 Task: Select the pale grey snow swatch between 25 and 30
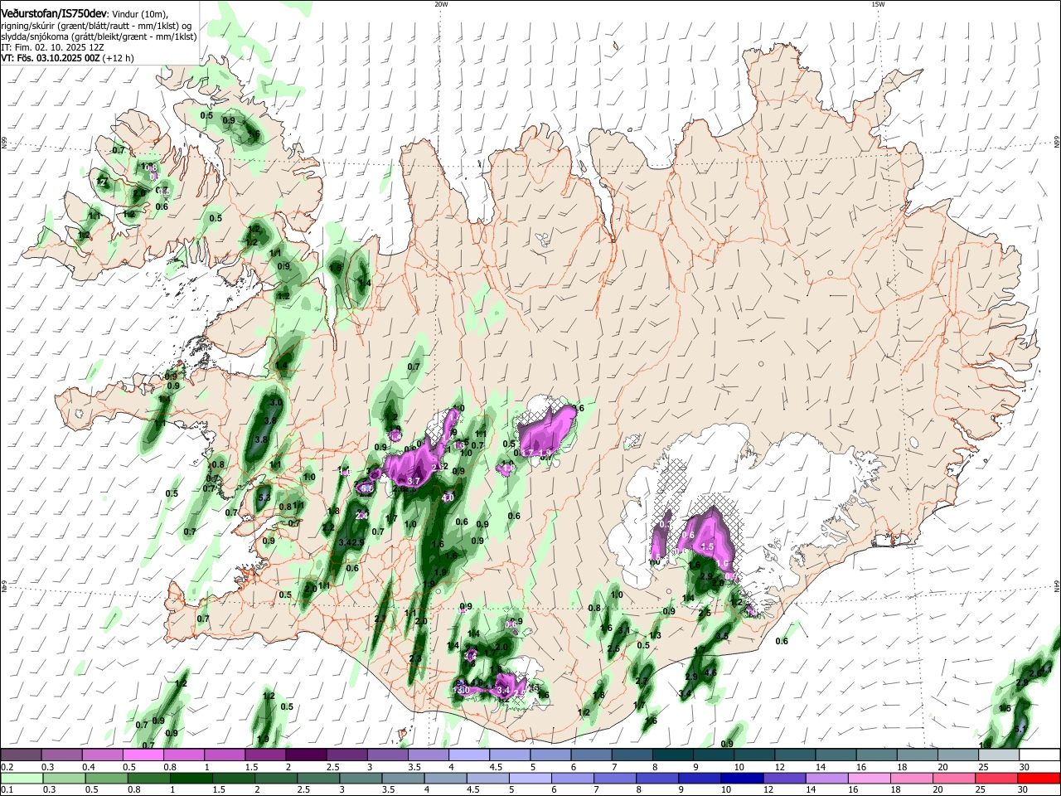click(x=999, y=755)
